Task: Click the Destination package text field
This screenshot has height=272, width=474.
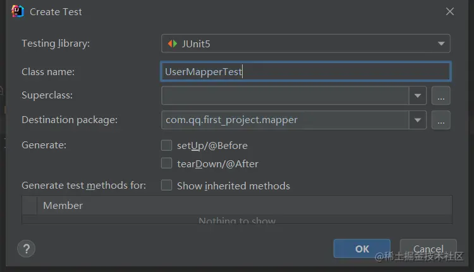Action: 285,120
